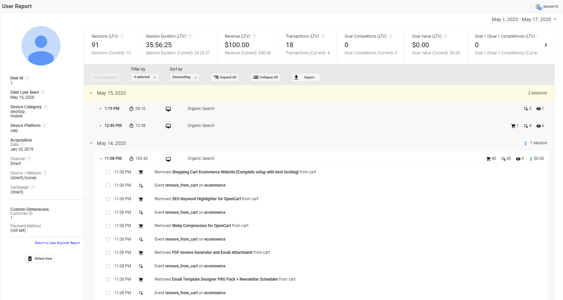Expand the 1:19 PM session
The width and height of the screenshot is (563, 300).
(100, 109)
